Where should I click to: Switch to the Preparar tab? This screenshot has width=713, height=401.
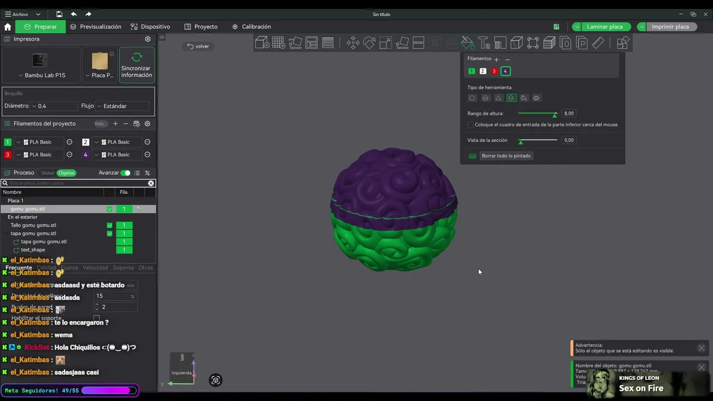(40, 27)
